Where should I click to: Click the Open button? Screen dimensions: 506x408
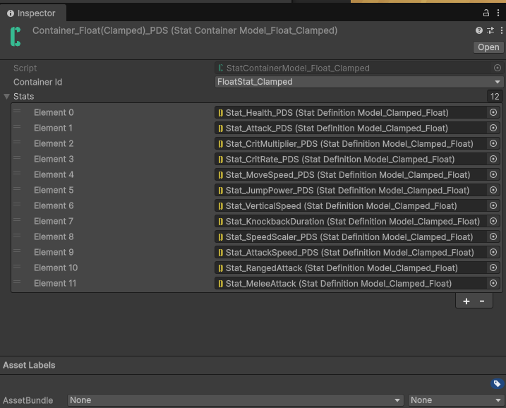coord(488,47)
